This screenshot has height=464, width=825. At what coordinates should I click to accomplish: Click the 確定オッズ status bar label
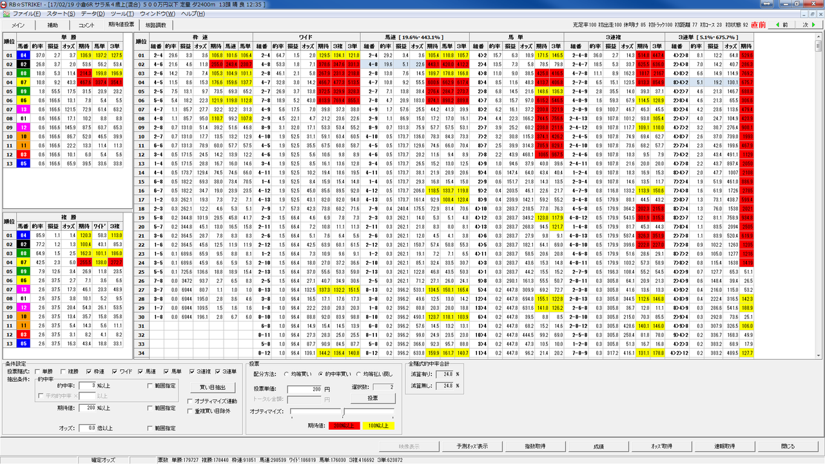click(104, 460)
